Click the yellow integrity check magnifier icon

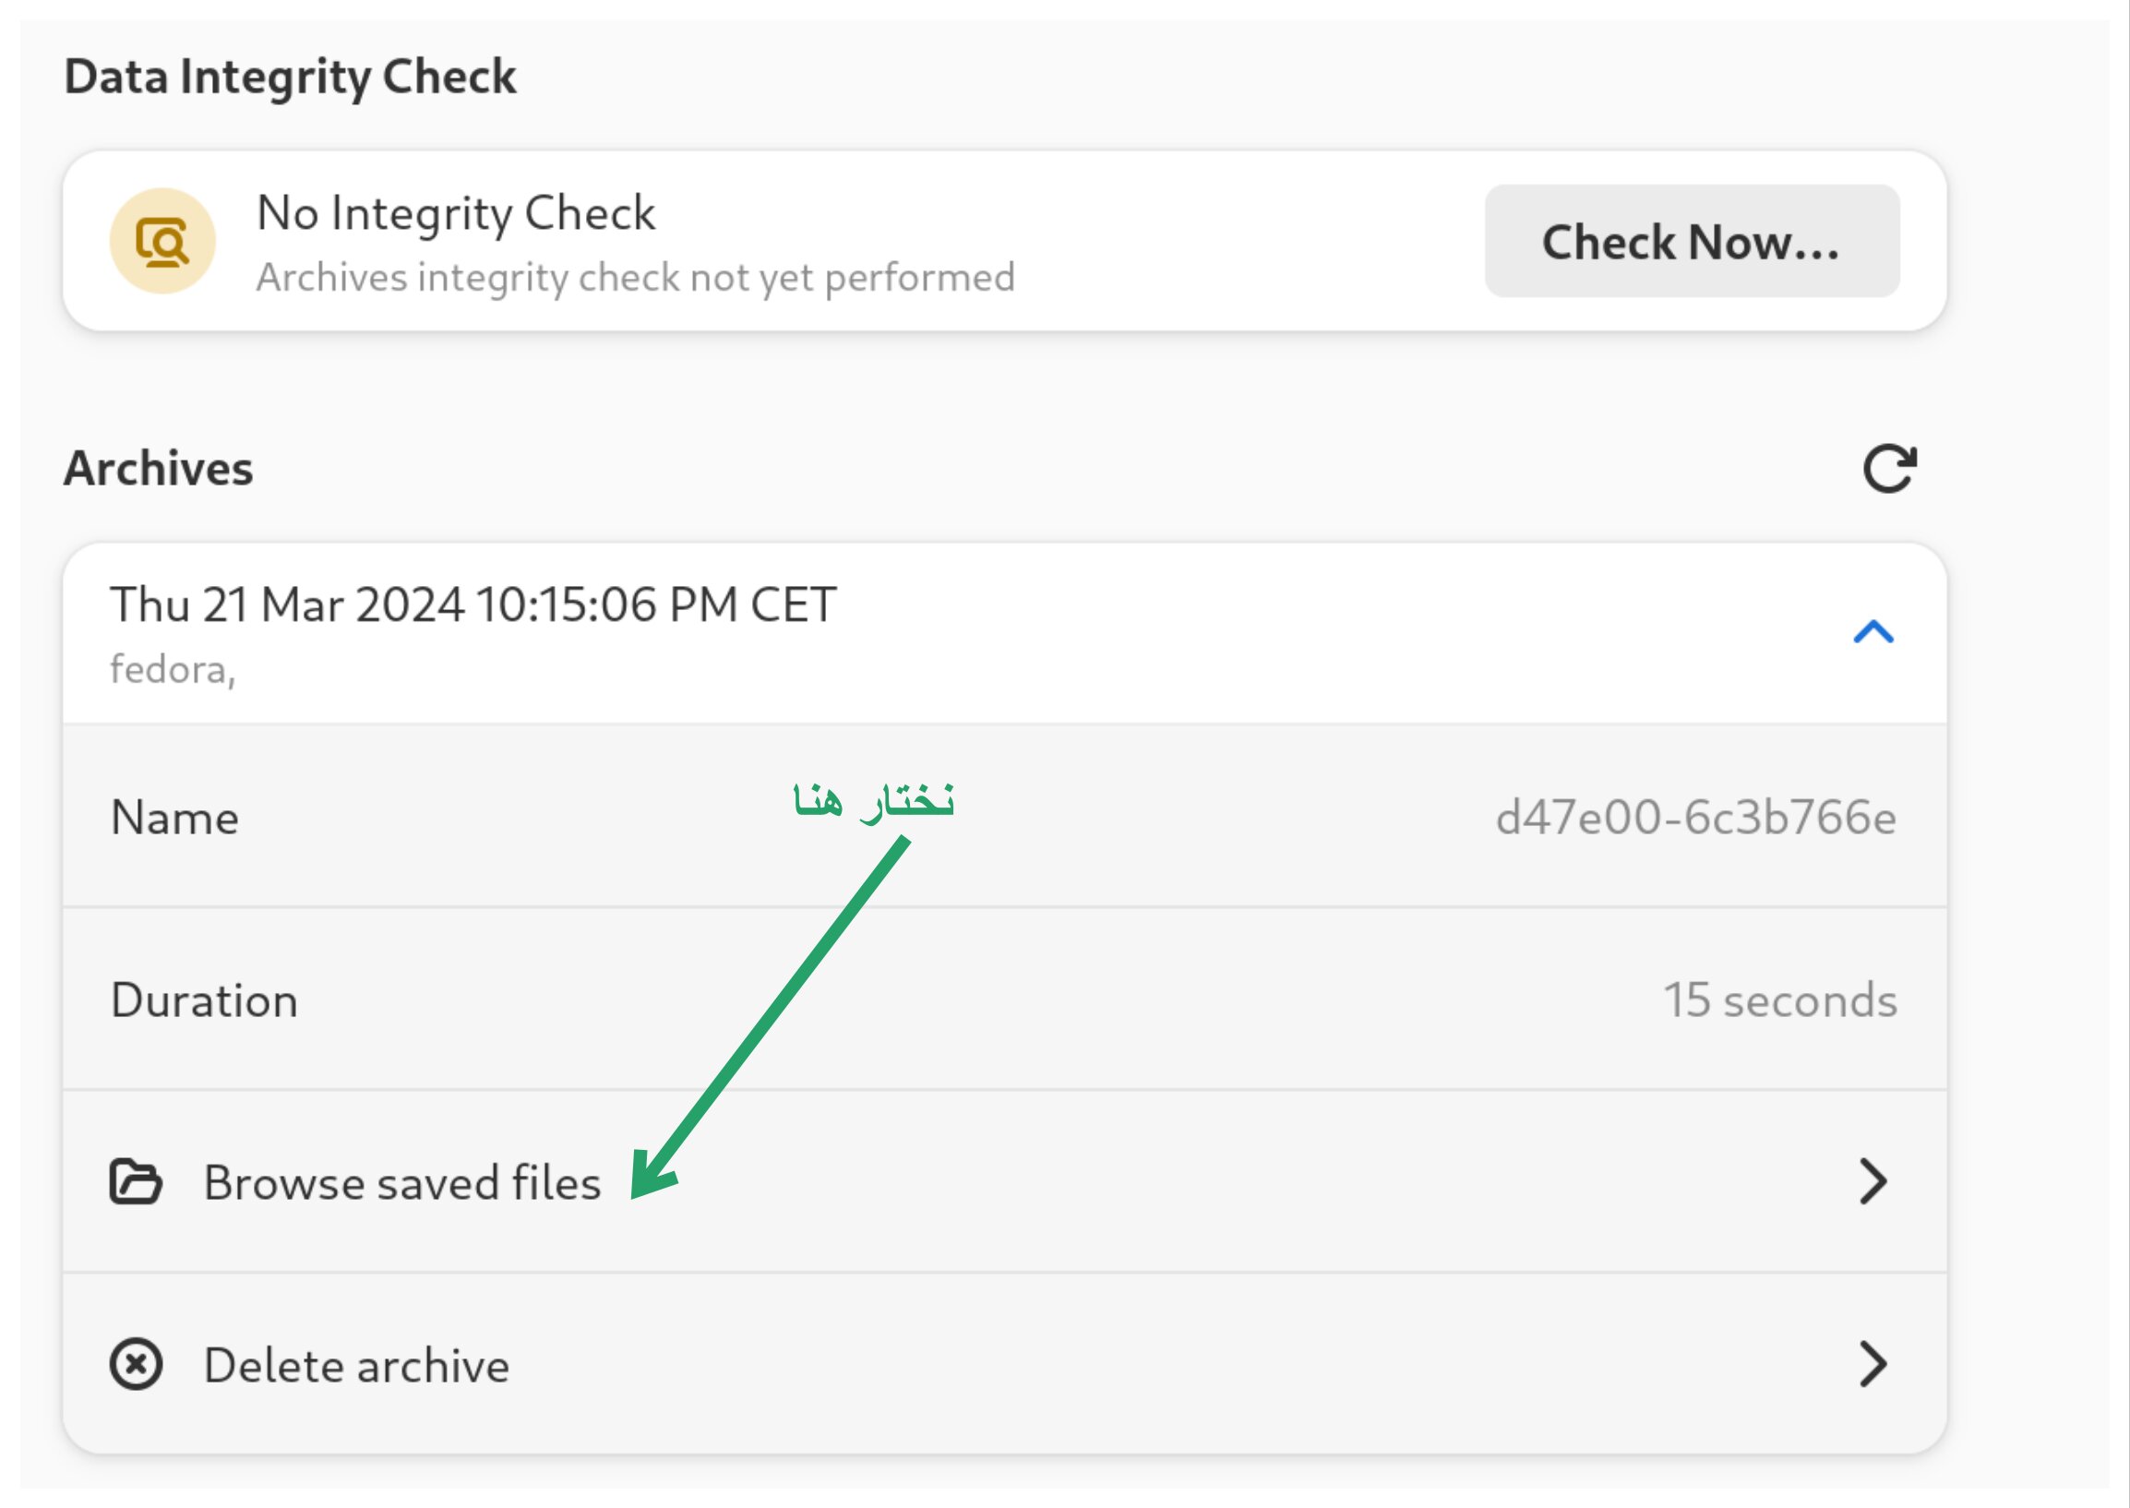point(162,242)
